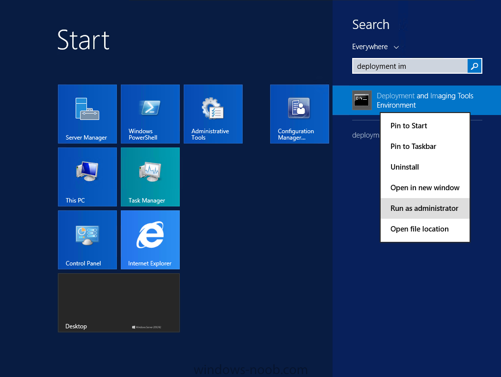
Task: Click the partially hidden 'deploym' search suggestion
Action: (x=366, y=135)
